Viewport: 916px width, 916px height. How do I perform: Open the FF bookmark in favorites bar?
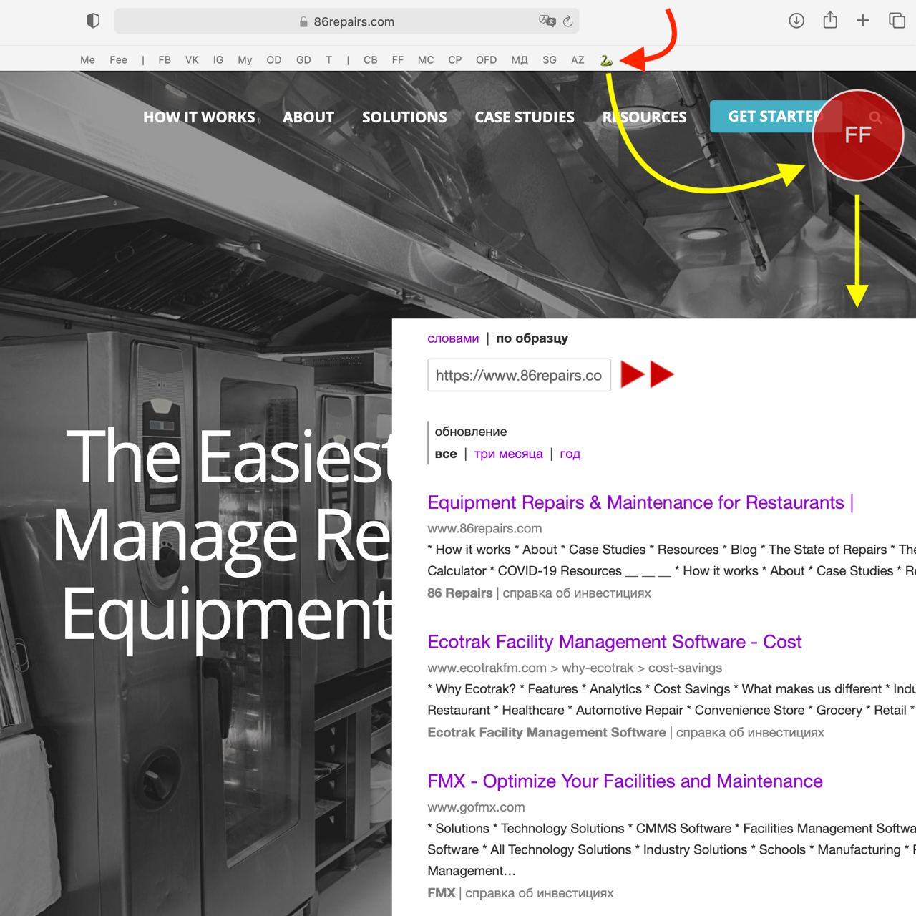click(398, 60)
